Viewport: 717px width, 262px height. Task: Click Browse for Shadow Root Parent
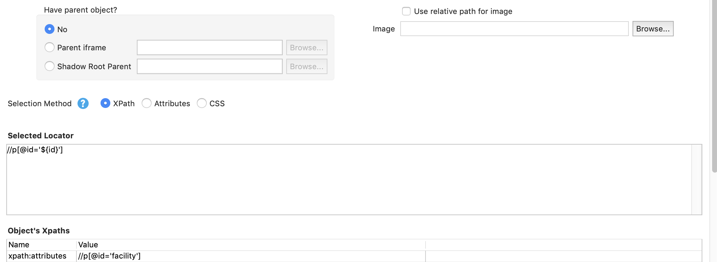pyautogui.click(x=306, y=66)
